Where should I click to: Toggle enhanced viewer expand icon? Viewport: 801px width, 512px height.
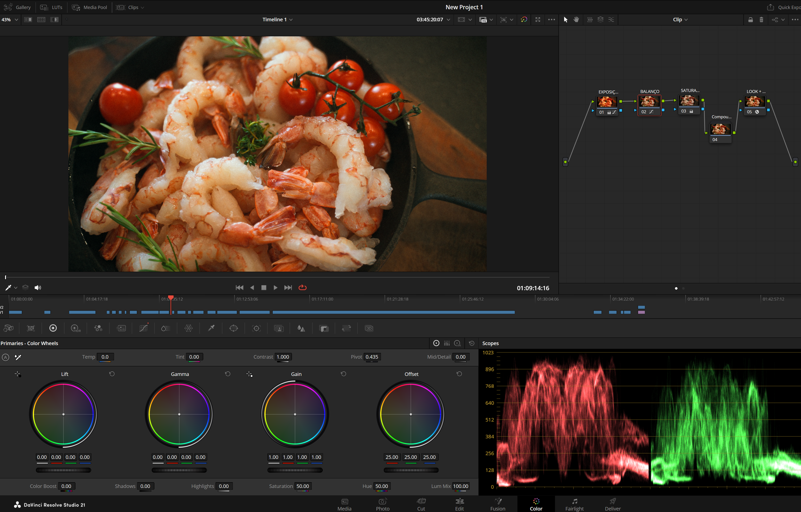click(538, 20)
